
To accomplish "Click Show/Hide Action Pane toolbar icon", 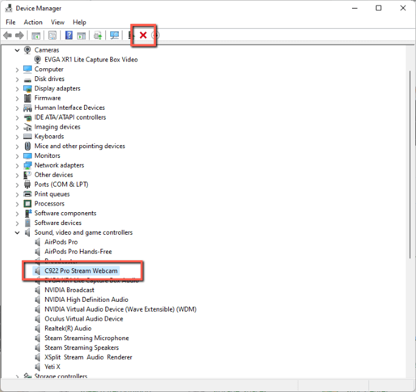I will click(82, 35).
